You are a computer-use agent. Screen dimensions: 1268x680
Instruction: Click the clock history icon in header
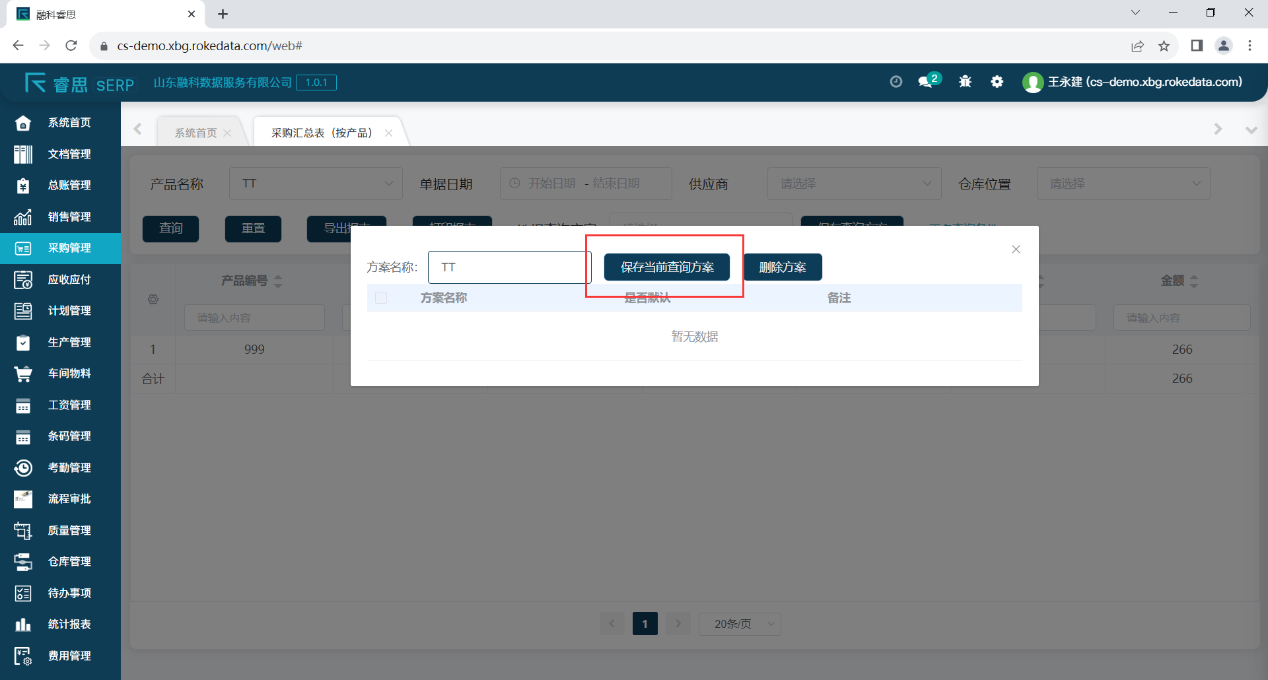pos(896,82)
